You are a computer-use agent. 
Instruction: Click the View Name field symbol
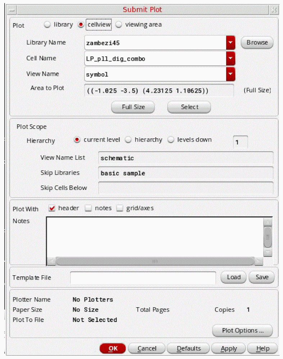(x=155, y=74)
